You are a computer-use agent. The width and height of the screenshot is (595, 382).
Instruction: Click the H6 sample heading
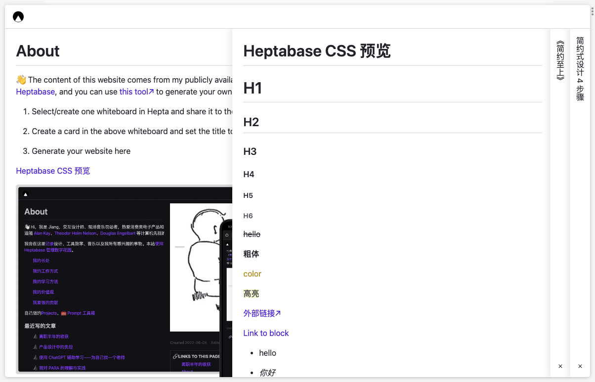point(248,216)
